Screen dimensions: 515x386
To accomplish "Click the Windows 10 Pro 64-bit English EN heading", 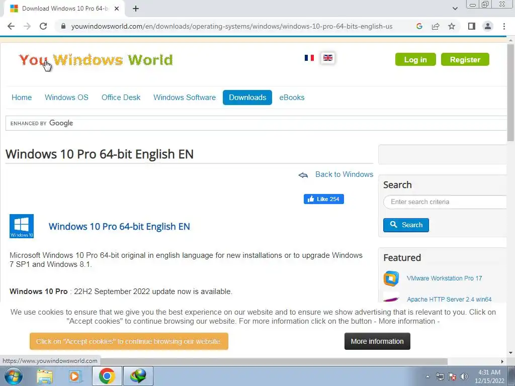I will click(x=100, y=154).
